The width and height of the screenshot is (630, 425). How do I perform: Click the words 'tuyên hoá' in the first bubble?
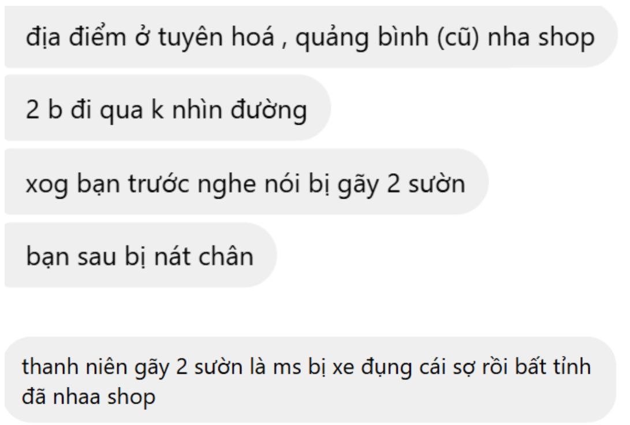click(216, 38)
